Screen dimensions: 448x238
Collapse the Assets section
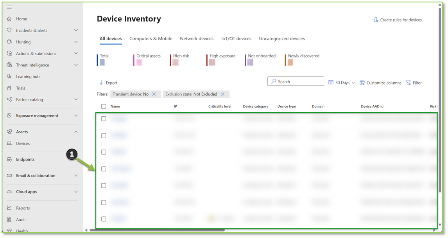[76, 132]
